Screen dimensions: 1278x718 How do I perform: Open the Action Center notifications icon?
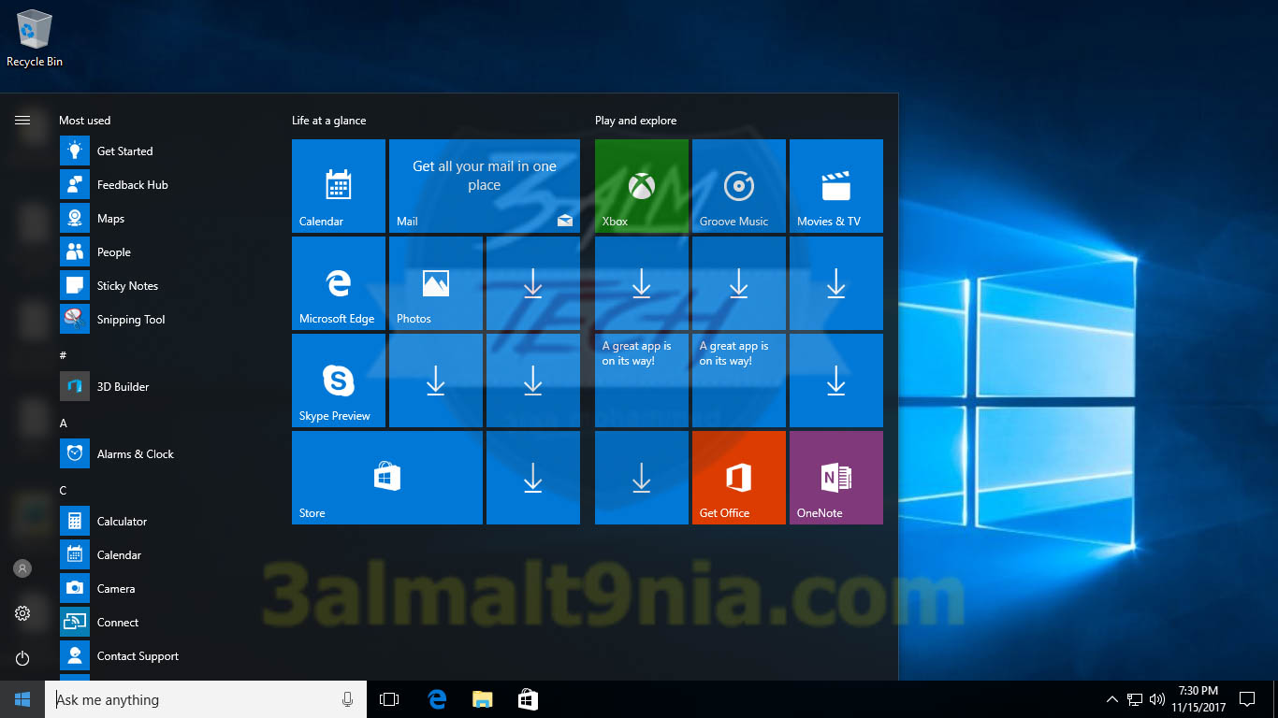(1247, 699)
